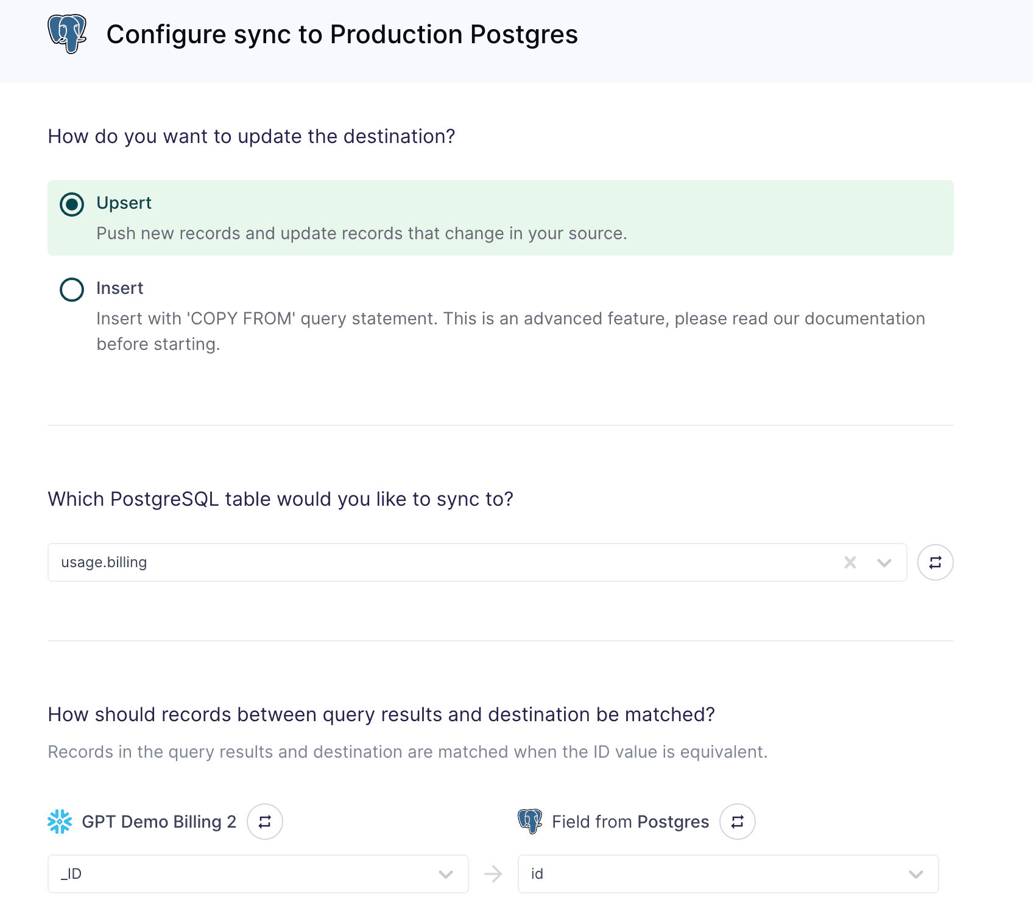Image resolution: width=1033 pixels, height=908 pixels.
Task: Click inside the _ID input field
Action: coord(183,873)
